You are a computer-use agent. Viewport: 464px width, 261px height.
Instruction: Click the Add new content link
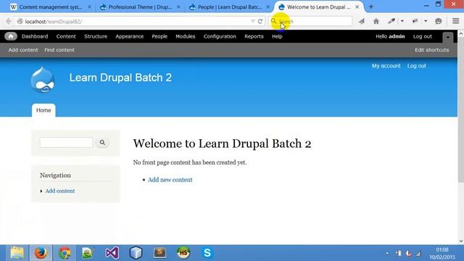pos(170,180)
